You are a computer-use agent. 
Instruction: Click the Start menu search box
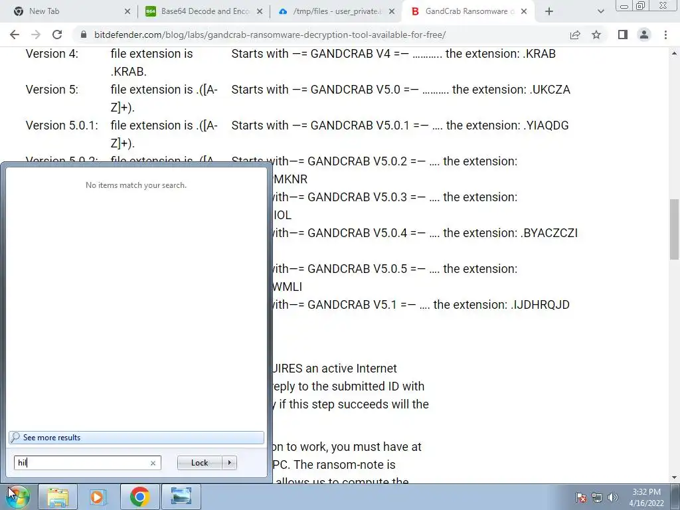[x=87, y=463]
